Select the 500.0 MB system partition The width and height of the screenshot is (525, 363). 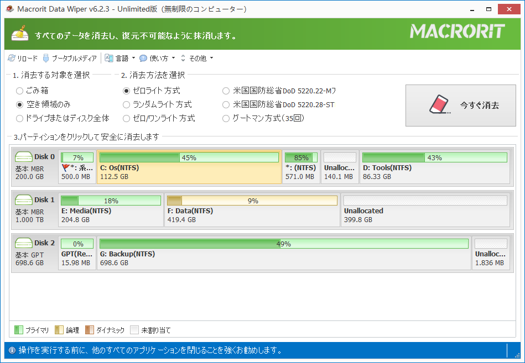(x=77, y=167)
